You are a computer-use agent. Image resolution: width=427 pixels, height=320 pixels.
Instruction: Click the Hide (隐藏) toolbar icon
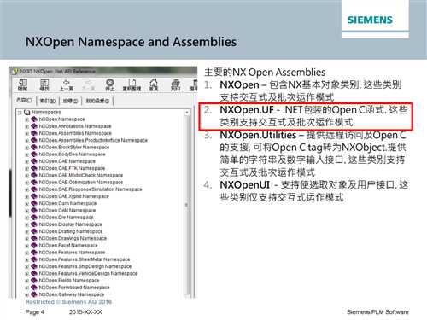23,84
